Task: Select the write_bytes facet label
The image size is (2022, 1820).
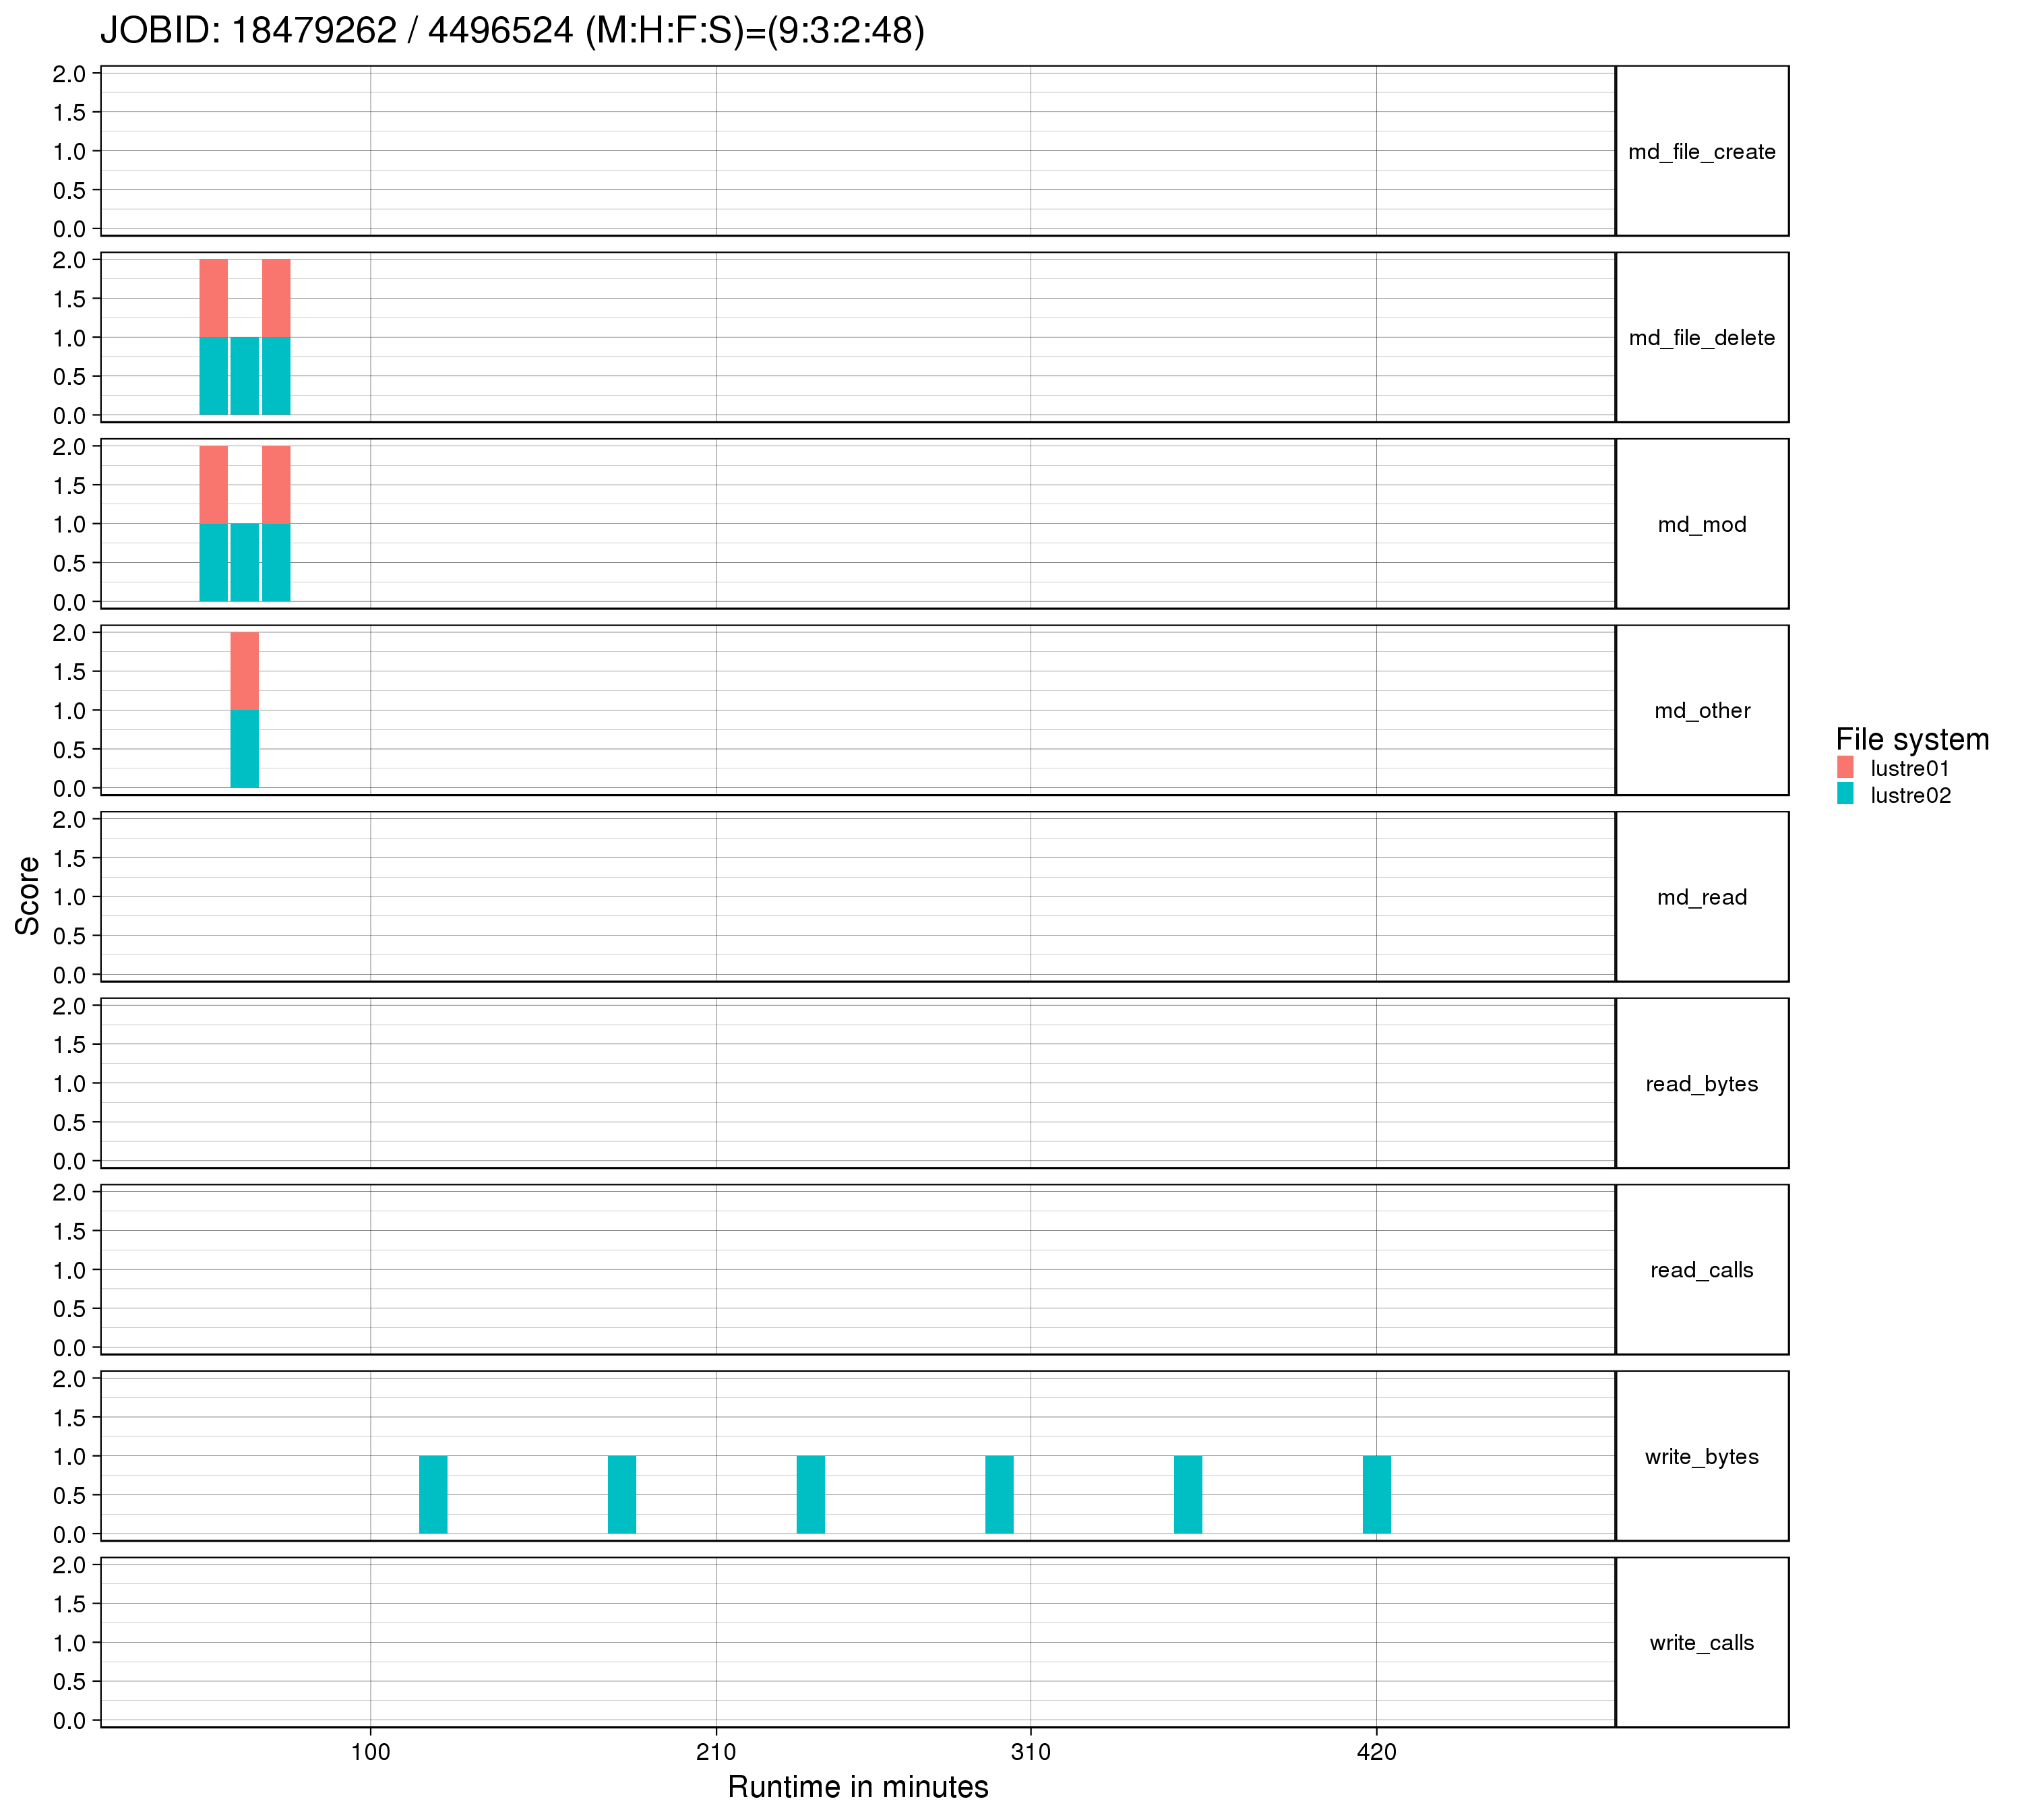Action: pos(1701,1457)
